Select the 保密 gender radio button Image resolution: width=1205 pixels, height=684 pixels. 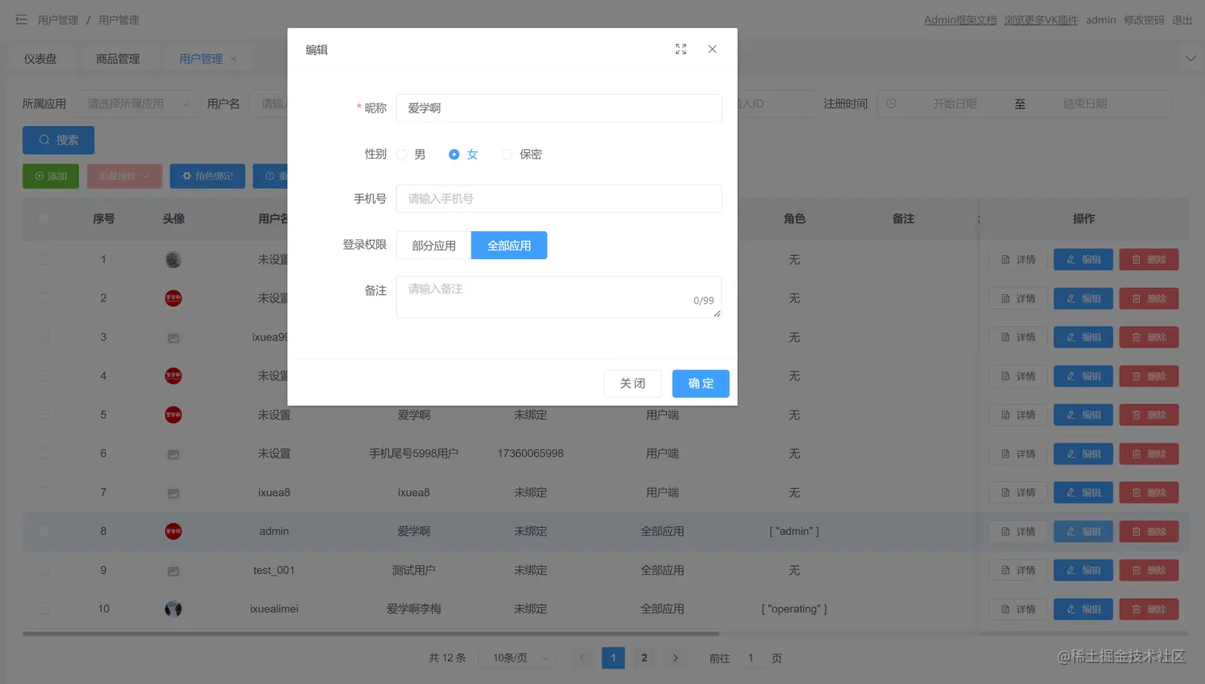coord(507,155)
